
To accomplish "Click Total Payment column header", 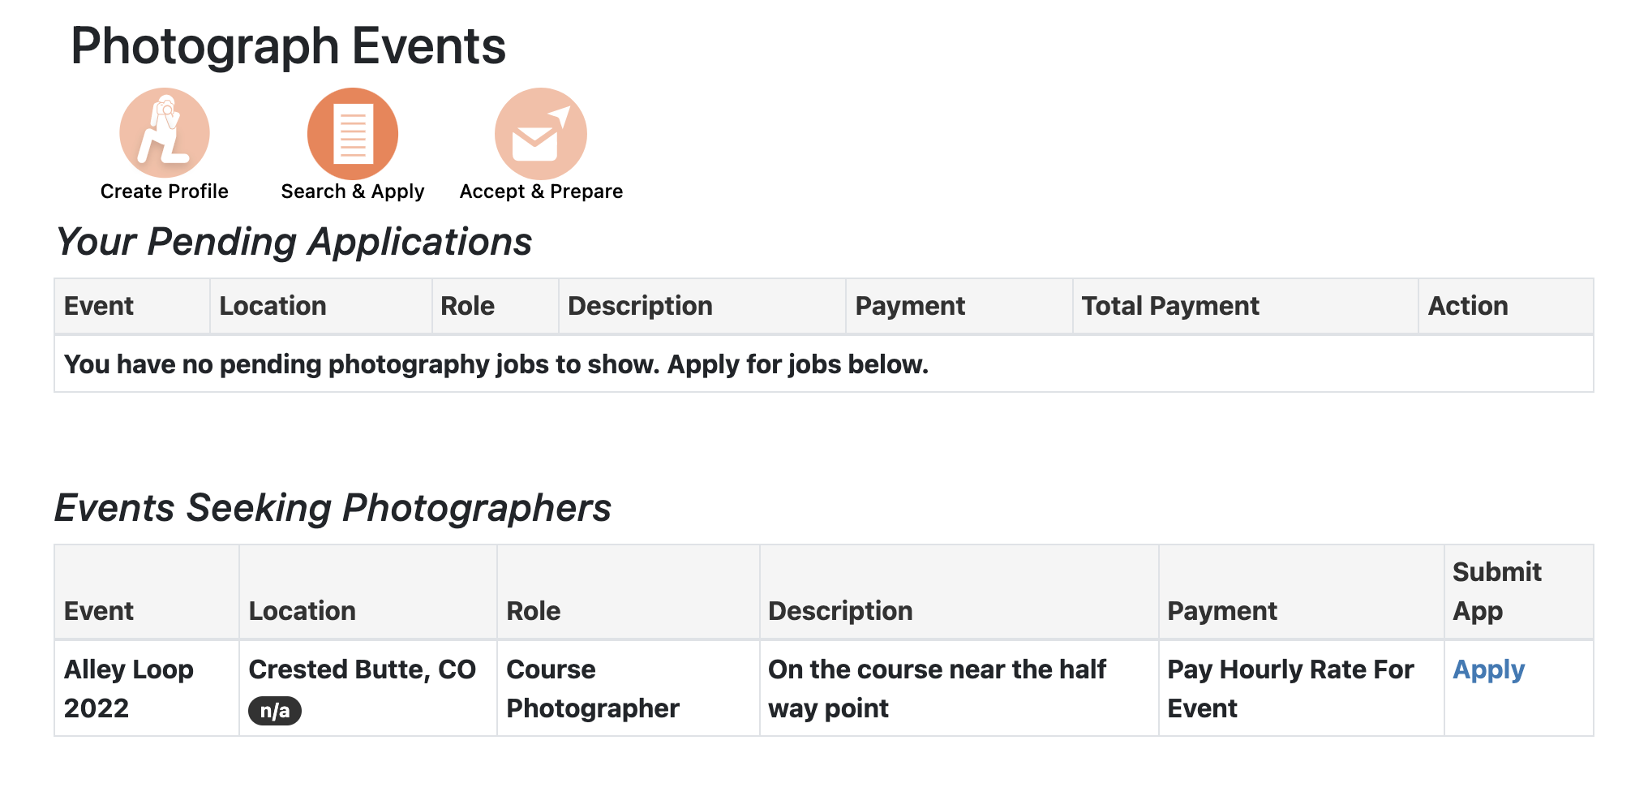I will 1169,306.
